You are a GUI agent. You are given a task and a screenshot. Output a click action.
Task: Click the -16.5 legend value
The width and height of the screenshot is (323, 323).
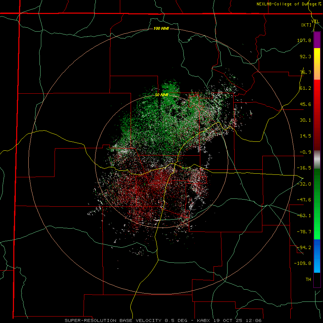pyautogui.click(x=304, y=168)
